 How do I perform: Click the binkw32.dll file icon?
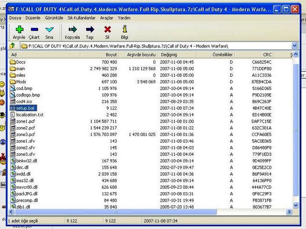coord(13,161)
